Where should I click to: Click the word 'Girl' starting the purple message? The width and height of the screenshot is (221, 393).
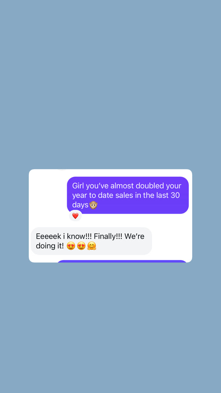click(x=78, y=186)
